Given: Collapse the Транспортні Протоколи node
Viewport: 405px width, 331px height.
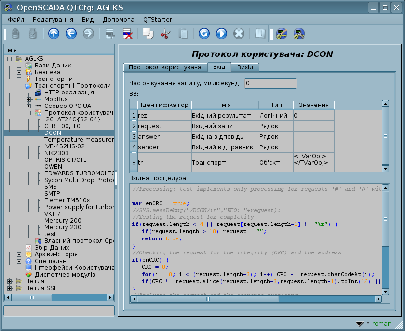Looking at the screenshot, I should coord(19,86).
